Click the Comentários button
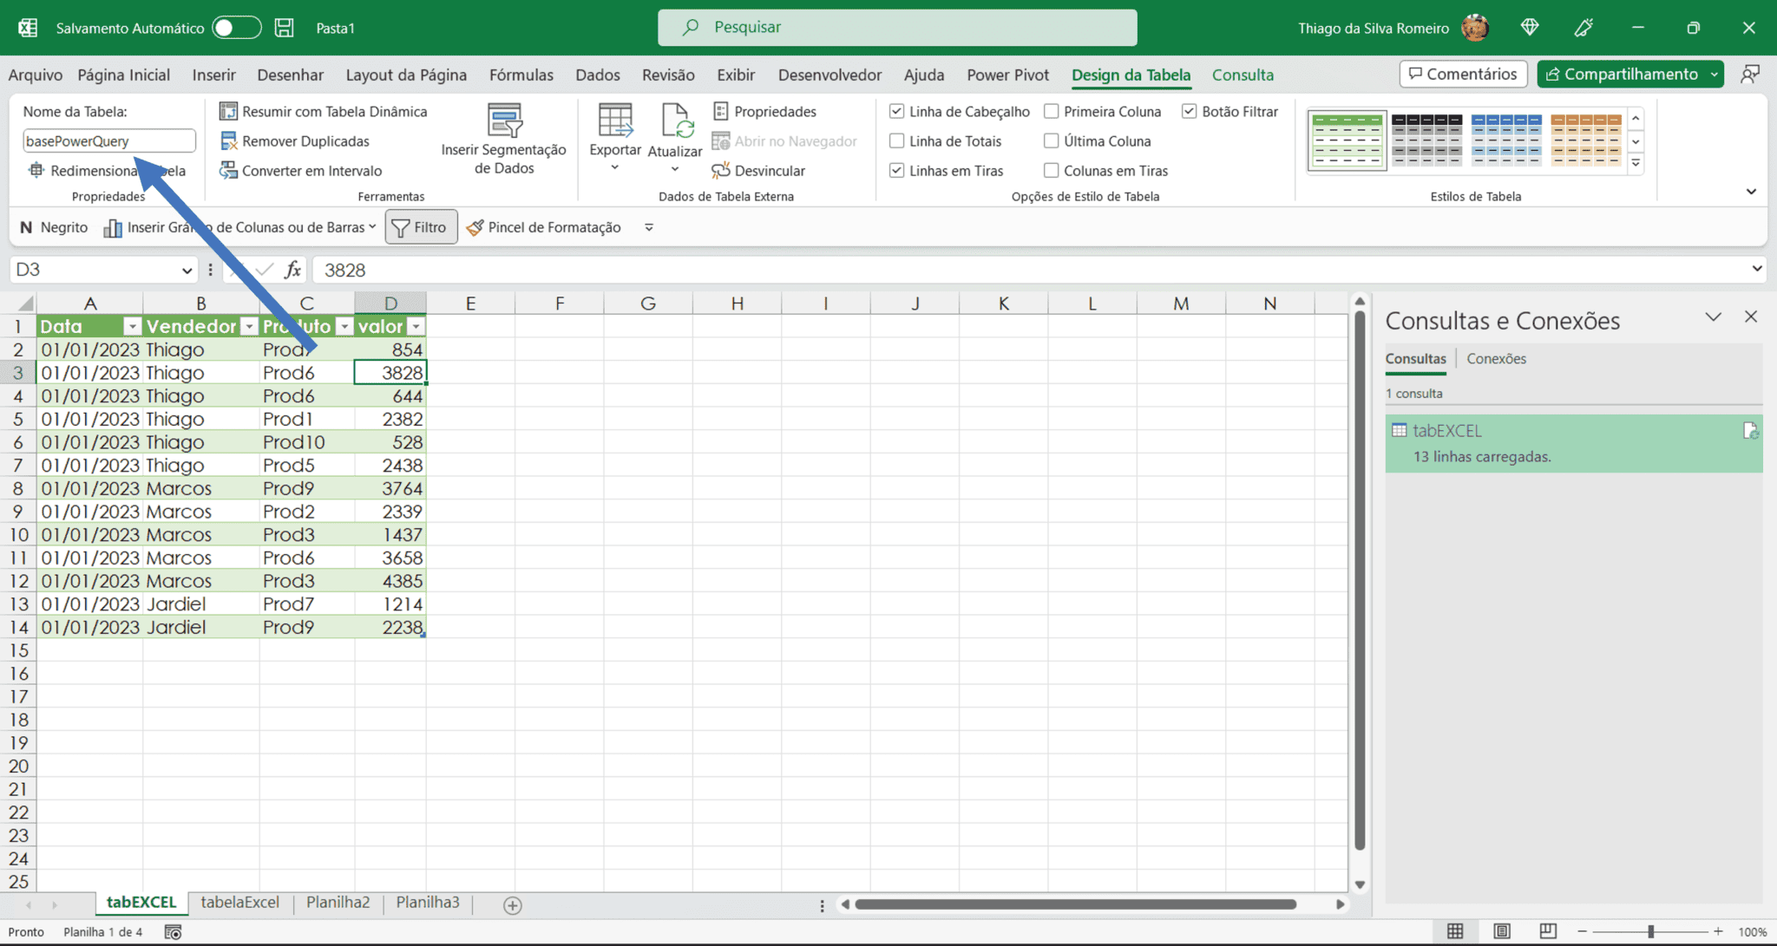This screenshot has width=1777, height=946. pyautogui.click(x=1463, y=74)
